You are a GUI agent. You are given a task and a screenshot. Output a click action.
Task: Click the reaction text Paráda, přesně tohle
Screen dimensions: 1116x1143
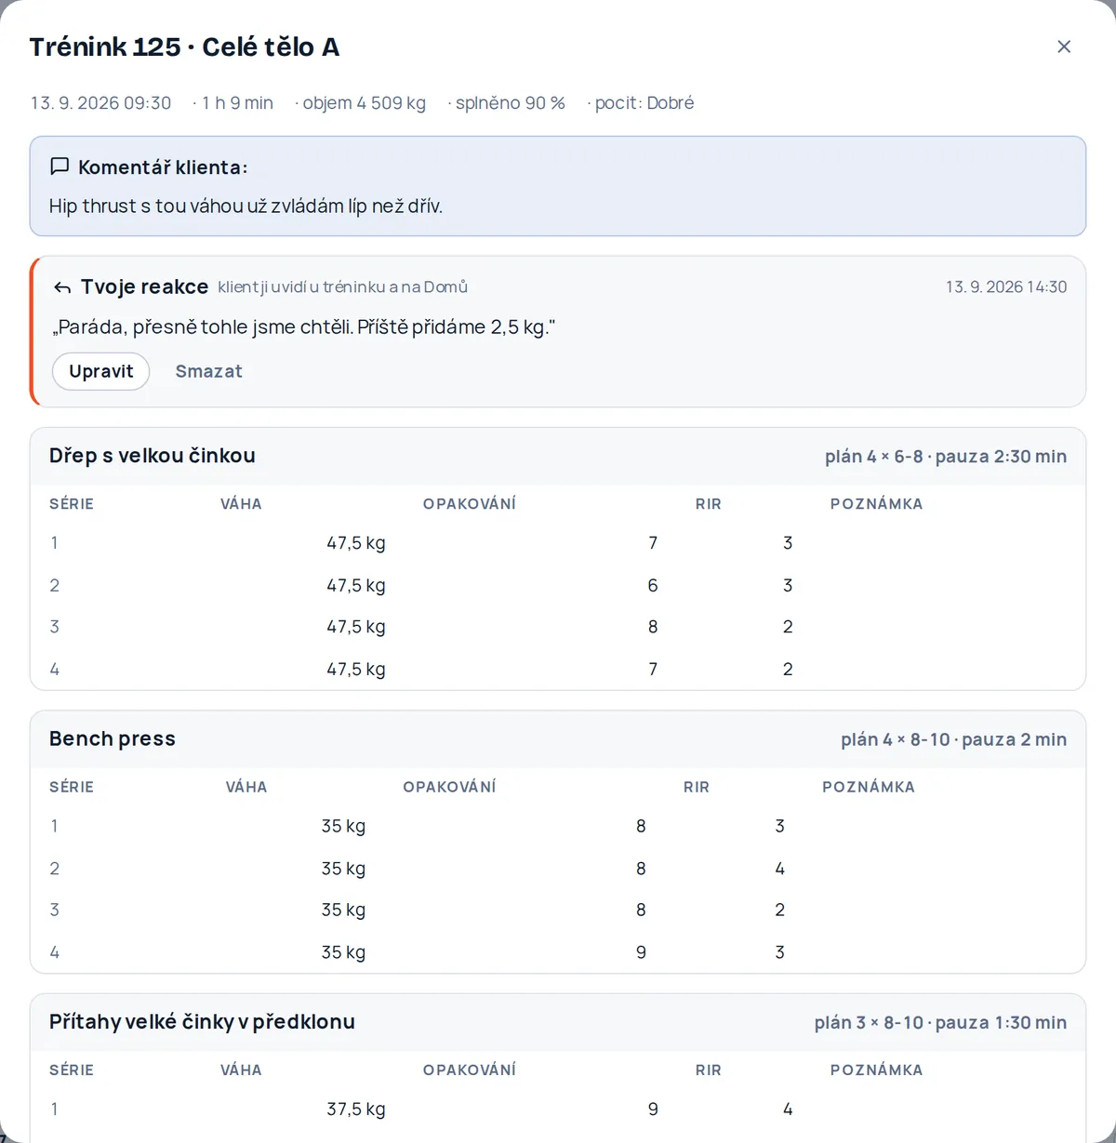pos(303,326)
